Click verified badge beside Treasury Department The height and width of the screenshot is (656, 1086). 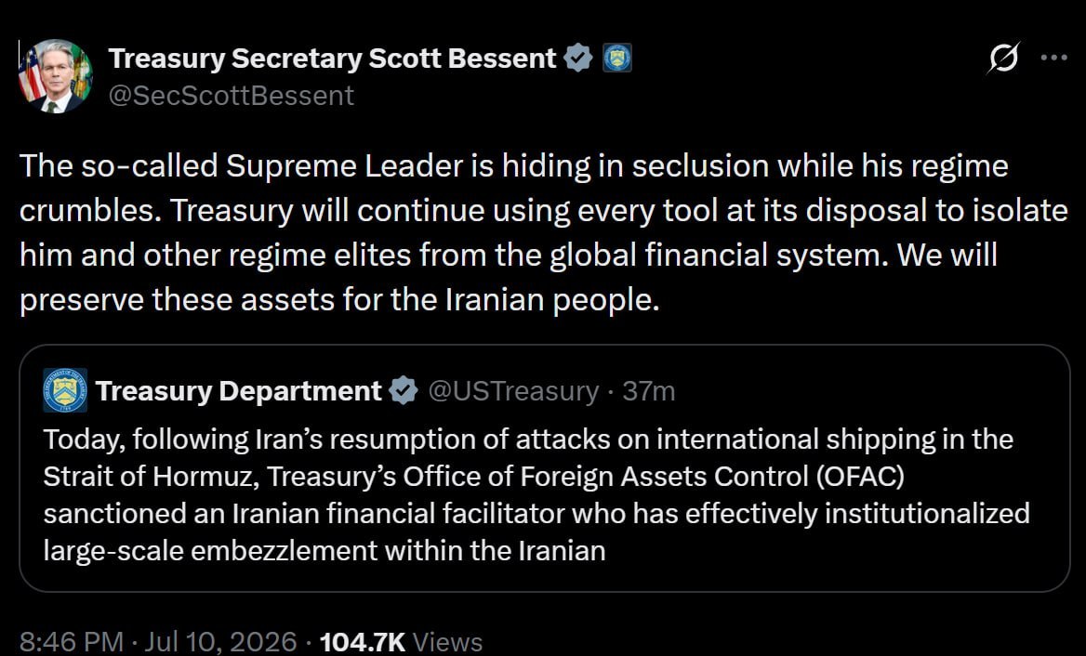pos(404,391)
